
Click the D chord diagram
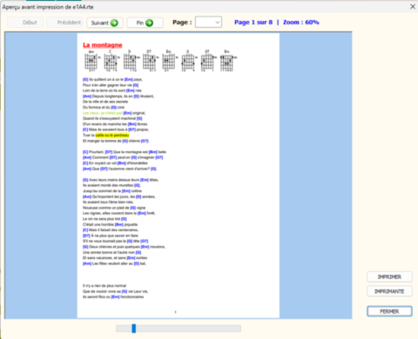pyautogui.click(x=131, y=61)
